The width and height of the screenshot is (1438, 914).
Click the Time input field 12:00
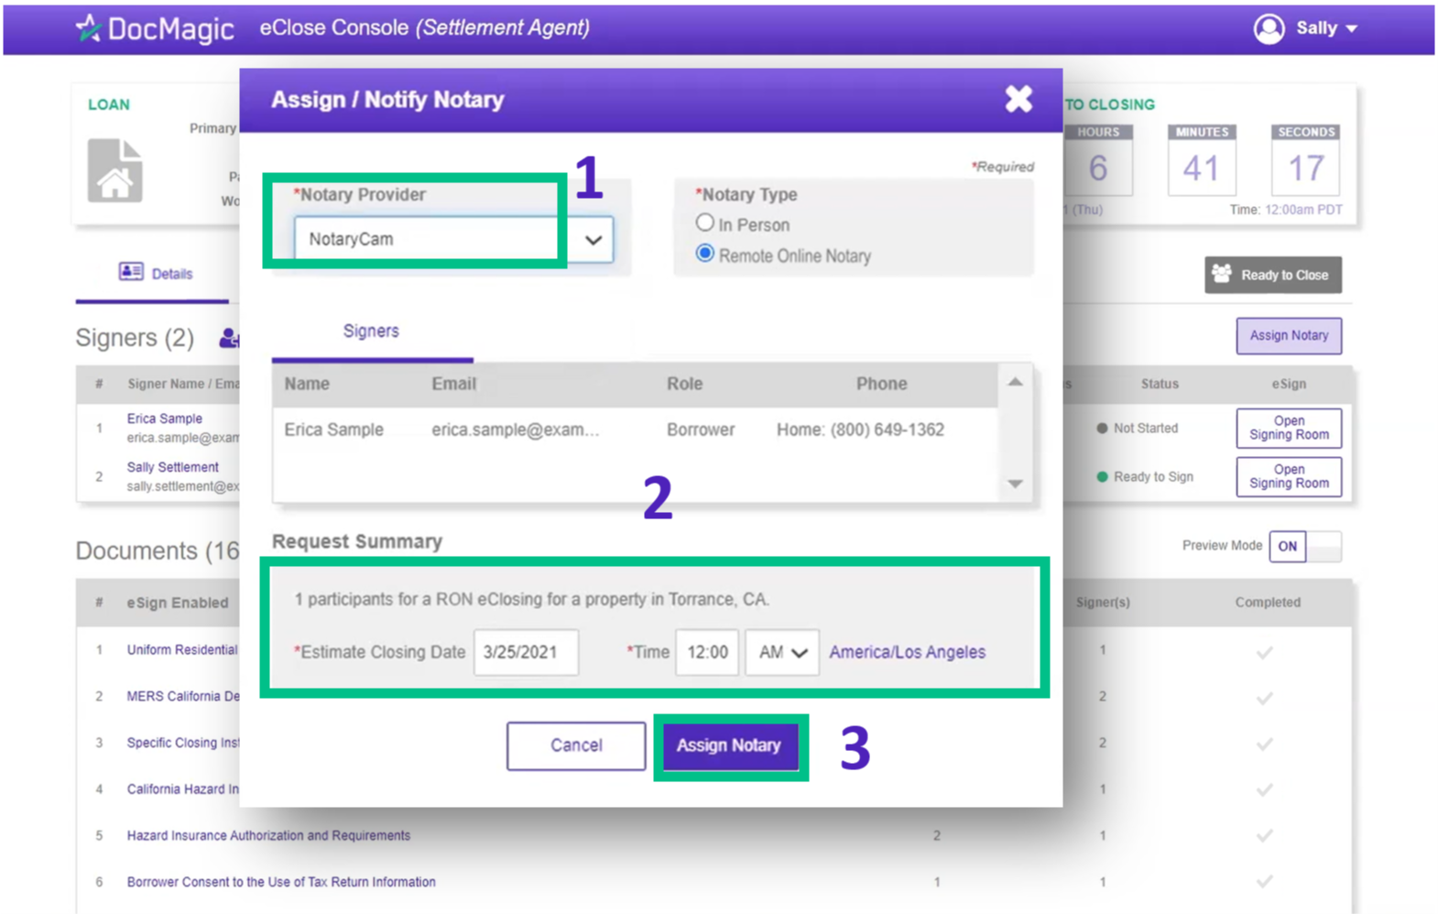coord(707,652)
